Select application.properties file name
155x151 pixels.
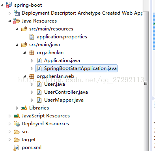coord(62,37)
